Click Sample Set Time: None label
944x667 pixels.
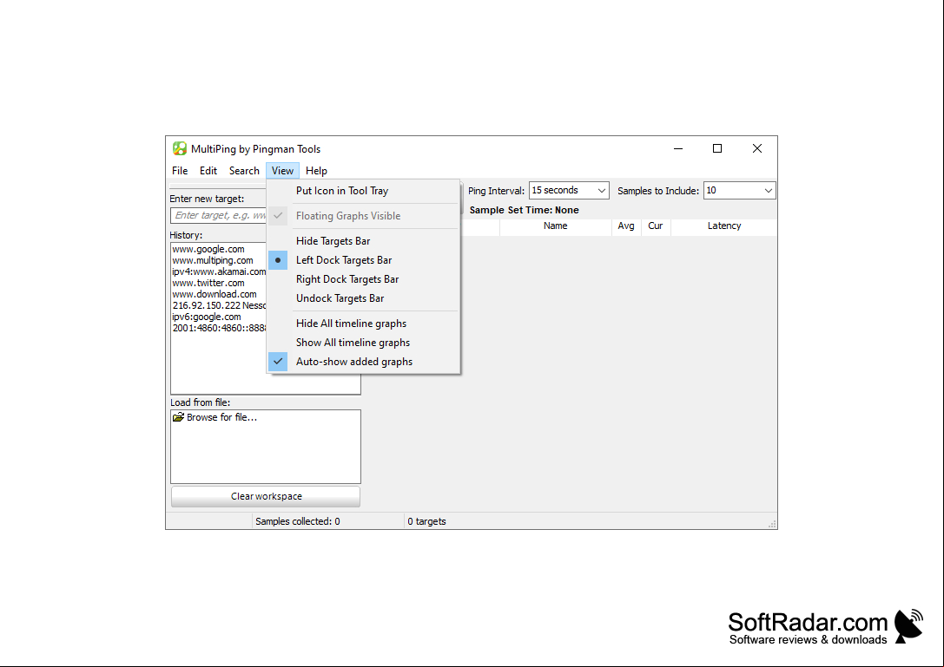pyautogui.click(x=524, y=210)
